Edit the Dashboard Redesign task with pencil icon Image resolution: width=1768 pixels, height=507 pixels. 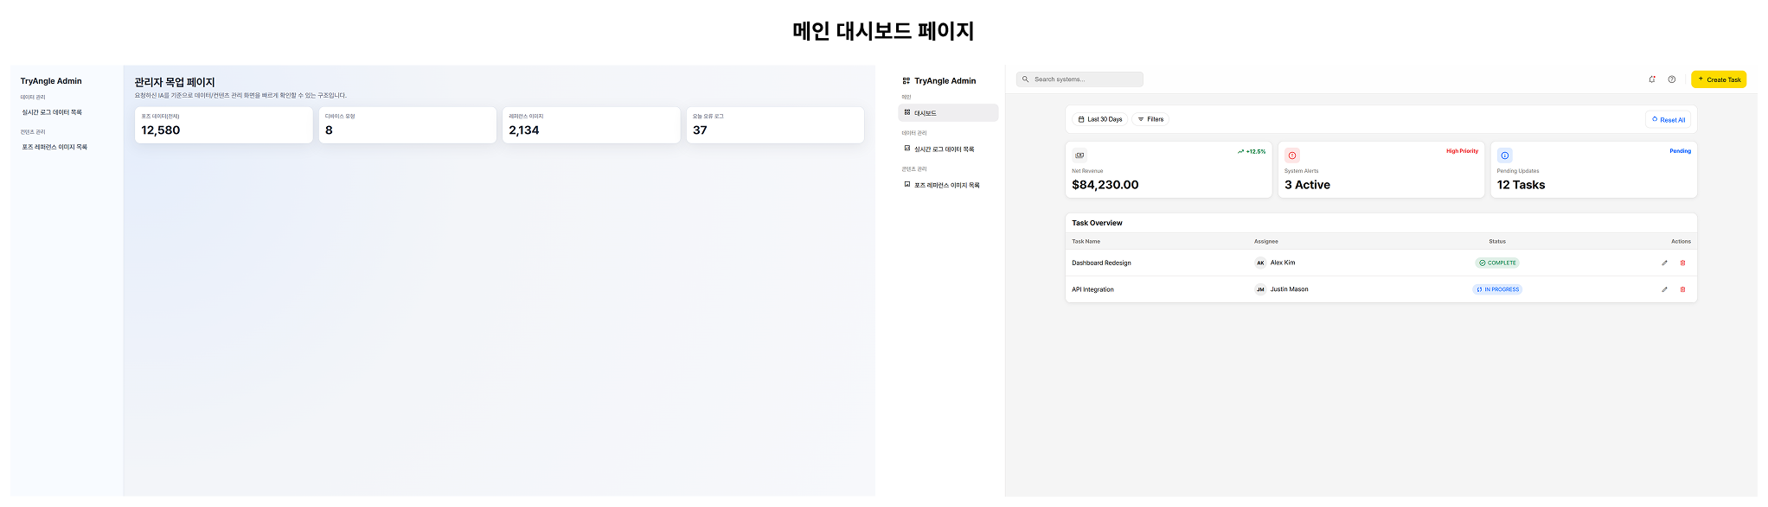[1664, 263]
